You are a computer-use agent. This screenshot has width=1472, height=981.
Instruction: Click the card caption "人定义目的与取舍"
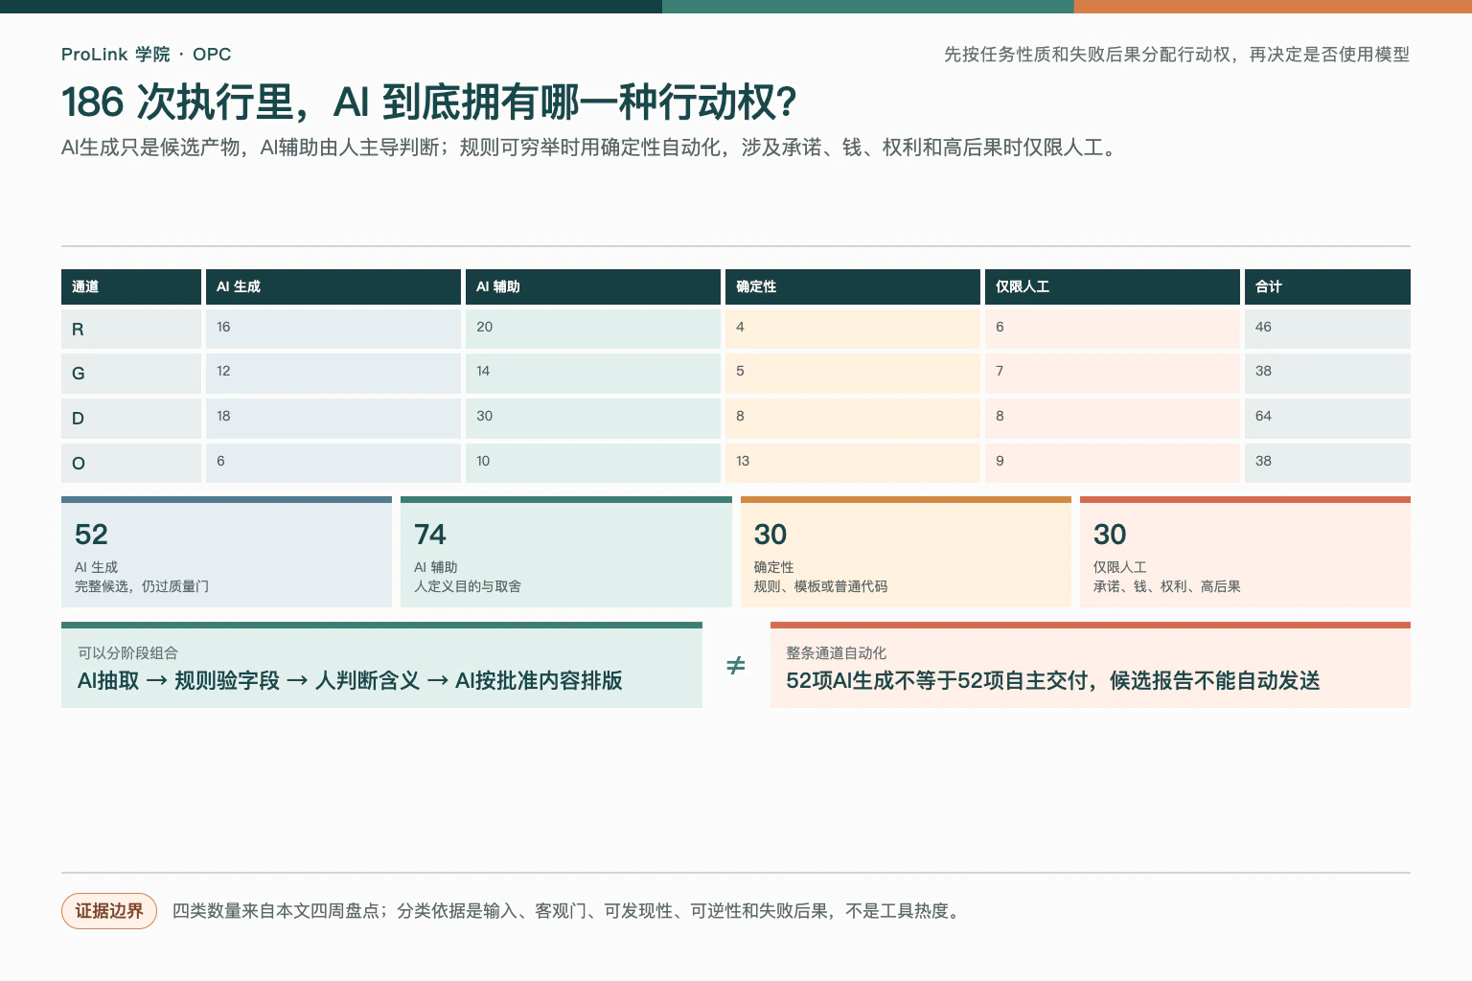468,586
